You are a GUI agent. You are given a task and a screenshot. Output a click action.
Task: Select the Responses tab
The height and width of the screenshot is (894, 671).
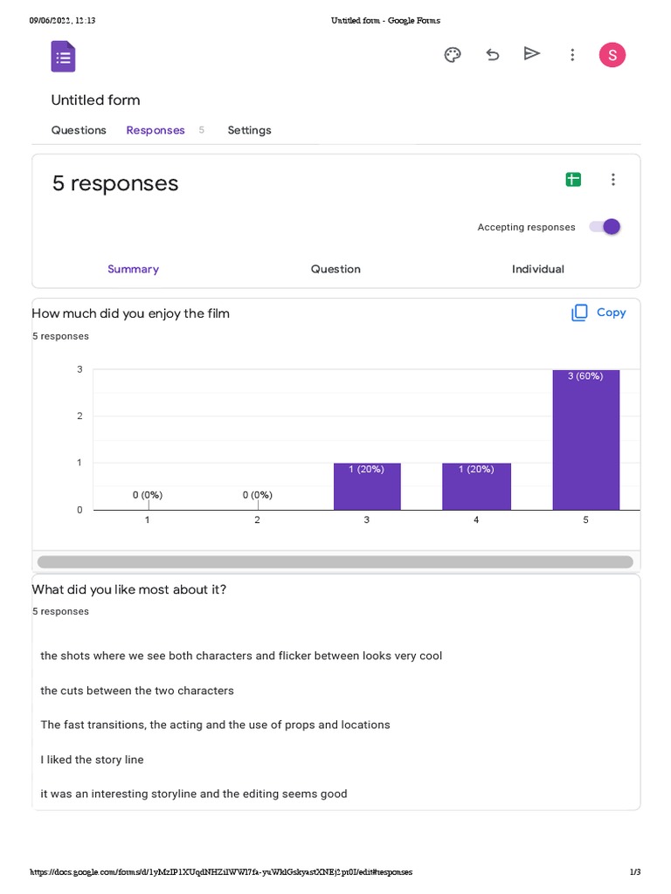[x=156, y=130]
